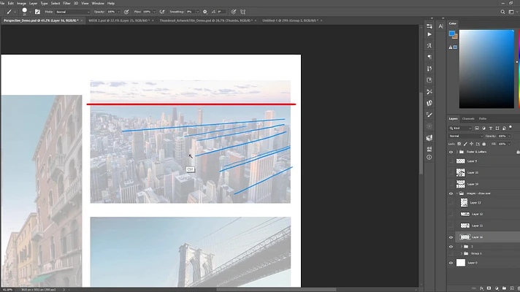Toggle the layer filter on/off switch

pos(511,127)
